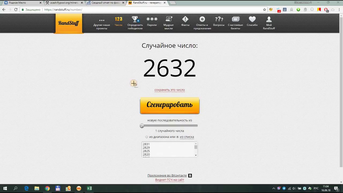Click the VK extension icon

point(285,10)
